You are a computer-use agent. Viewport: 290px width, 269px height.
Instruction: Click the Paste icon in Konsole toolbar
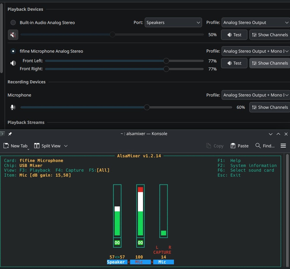[233, 146]
